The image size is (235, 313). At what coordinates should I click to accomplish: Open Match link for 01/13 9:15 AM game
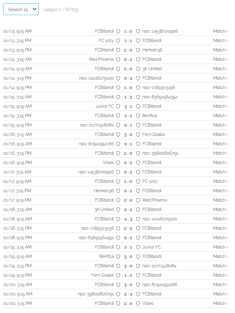(220, 31)
